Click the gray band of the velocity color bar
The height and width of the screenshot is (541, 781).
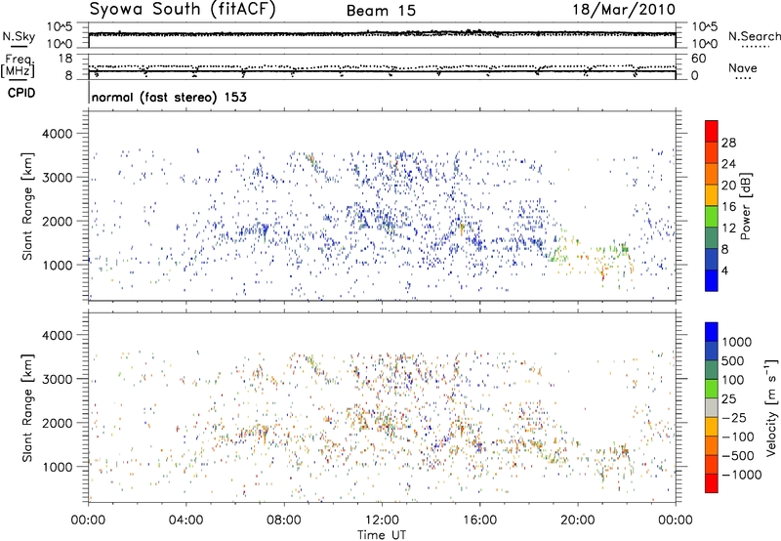point(712,407)
